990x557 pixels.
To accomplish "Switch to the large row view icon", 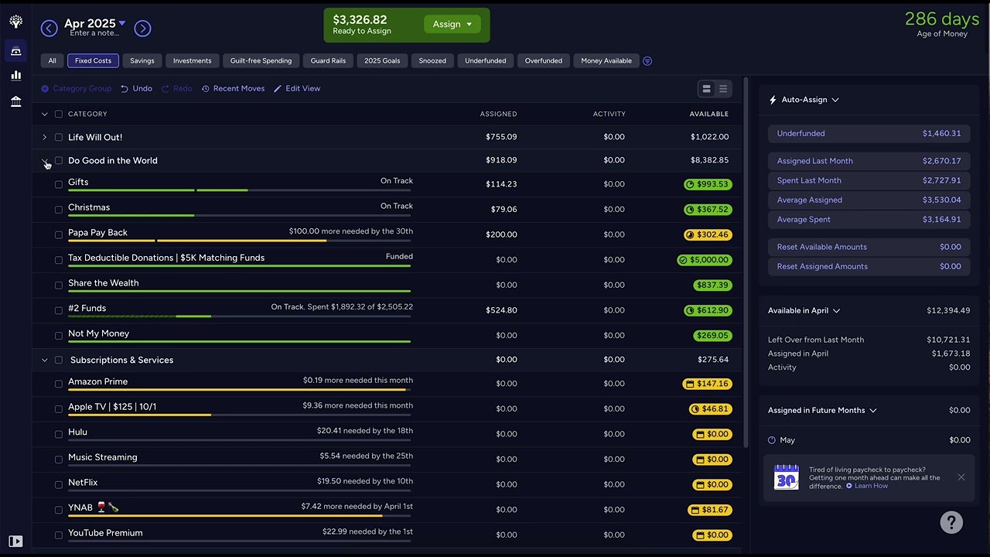I will click(x=706, y=89).
